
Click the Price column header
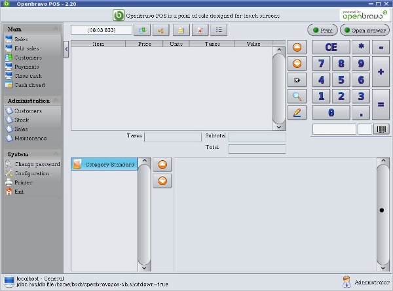[144, 44]
